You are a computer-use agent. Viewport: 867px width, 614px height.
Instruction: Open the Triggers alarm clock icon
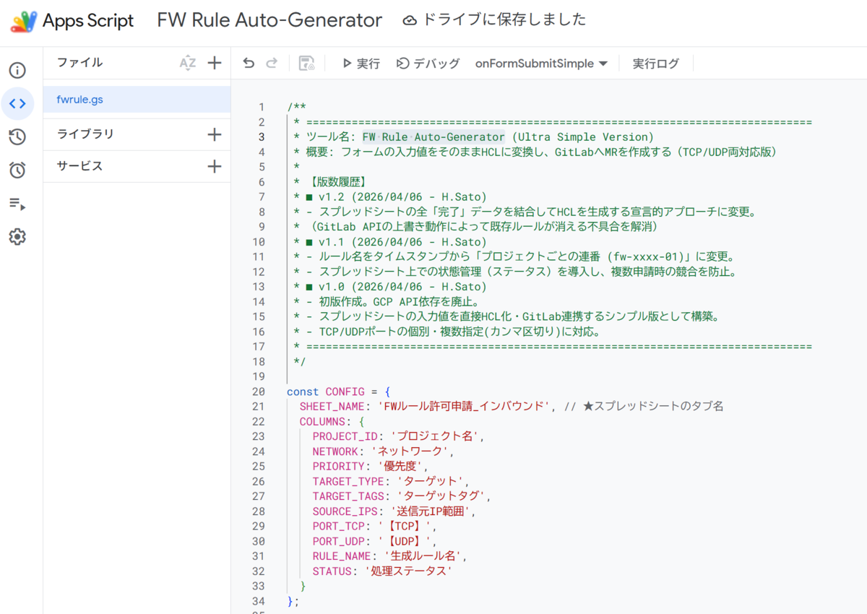point(17,170)
